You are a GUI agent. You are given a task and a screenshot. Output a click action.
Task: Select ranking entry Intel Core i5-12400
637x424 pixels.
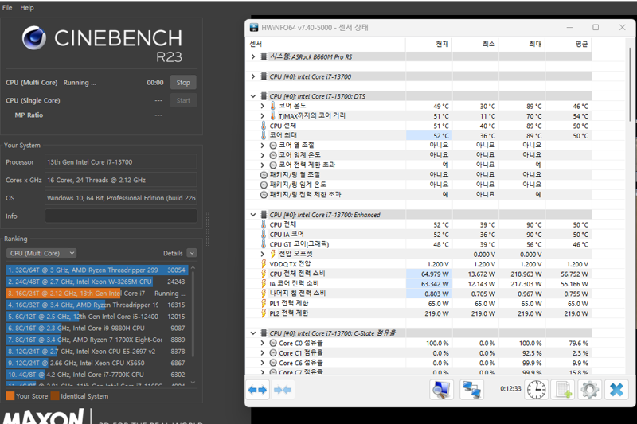point(96,317)
